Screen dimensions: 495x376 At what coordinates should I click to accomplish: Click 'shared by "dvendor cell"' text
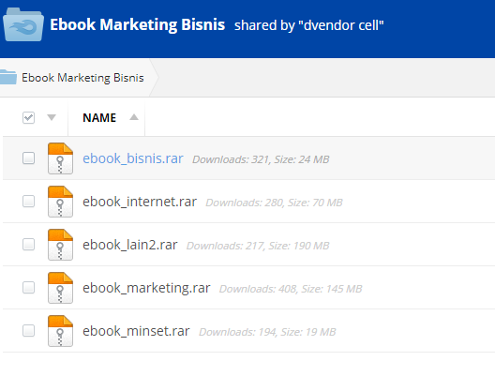point(309,25)
